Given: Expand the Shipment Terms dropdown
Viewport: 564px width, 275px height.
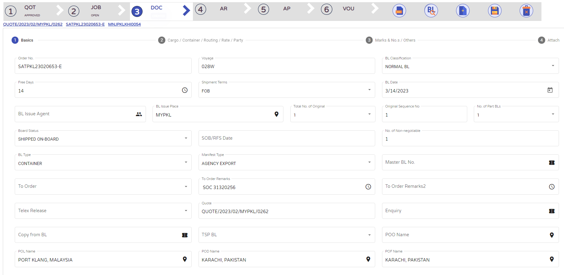Looking at the screenshot, I should point(369,90).
